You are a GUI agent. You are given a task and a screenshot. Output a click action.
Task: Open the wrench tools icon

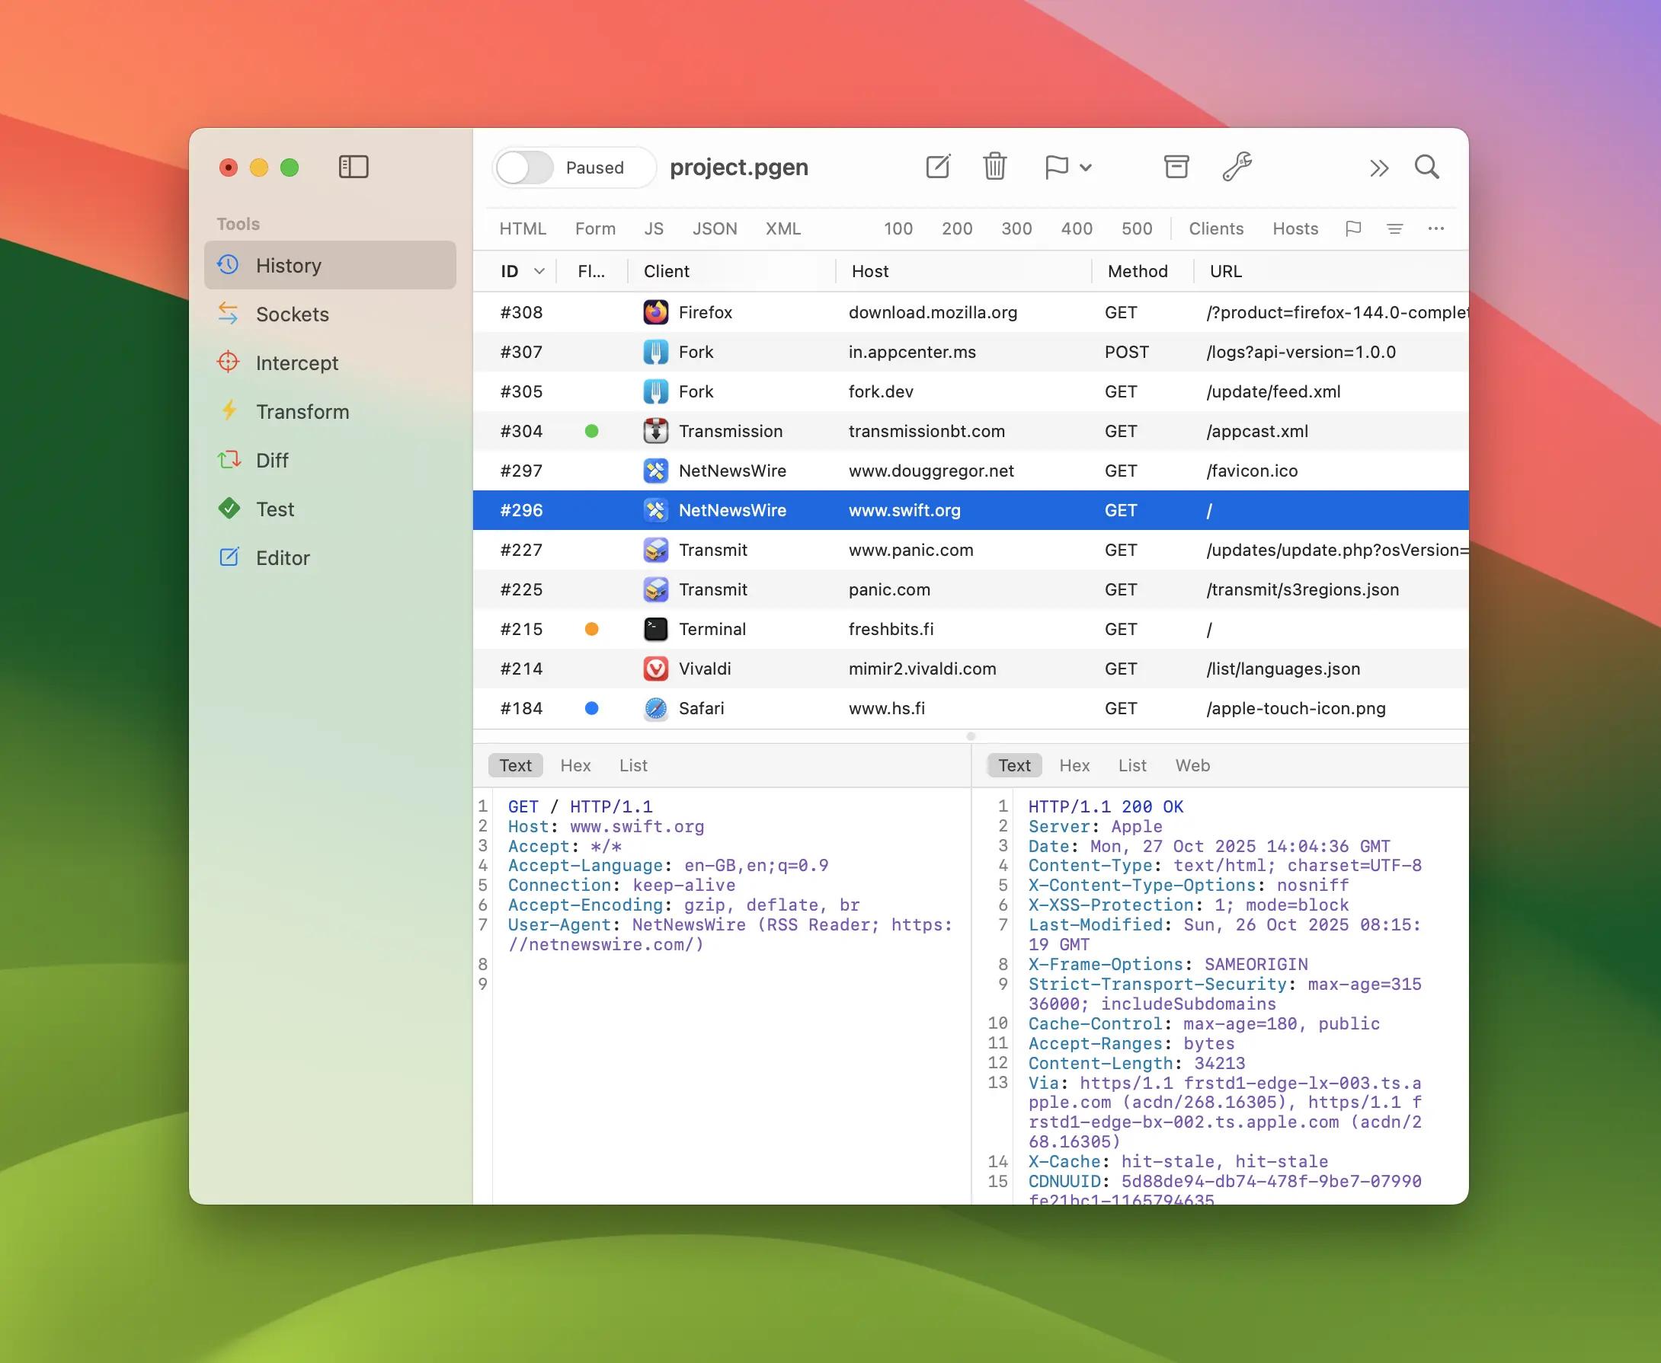pos(1237,167)
